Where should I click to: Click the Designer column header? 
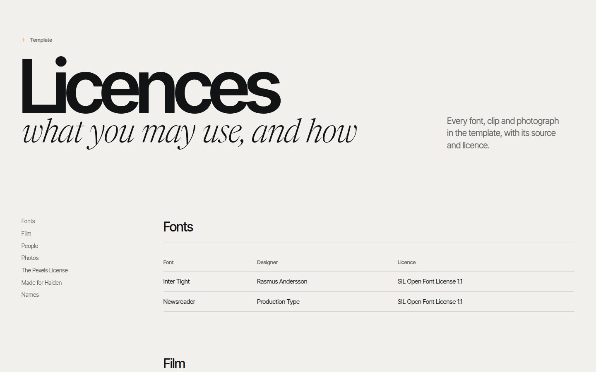click(267, 262)
